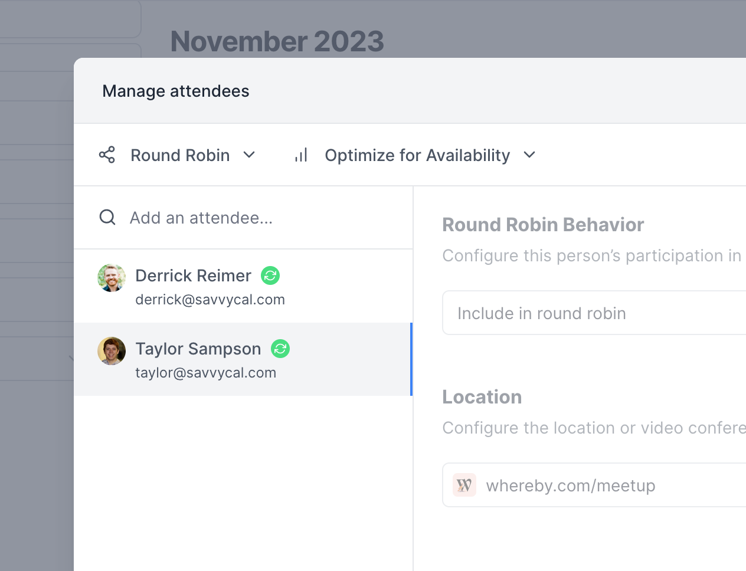
Task: Enable round robin inclusion for Taylor Sampson
Action: click(x=541, y=313)
